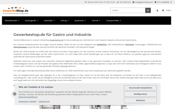Image resolution: width=175 pixels, height=109 pixels.
Task: Open Impressum / Kontakt link
Action: coord(27,101)
